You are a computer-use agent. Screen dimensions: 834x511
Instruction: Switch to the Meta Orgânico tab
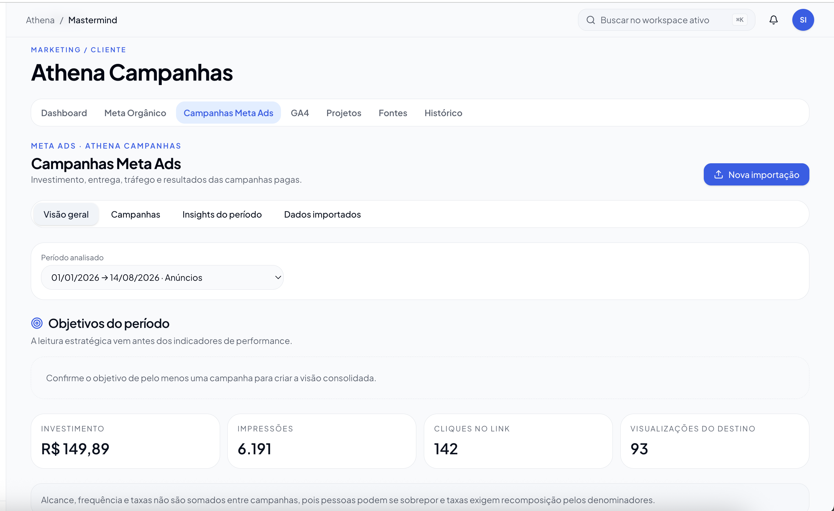[x=135, y=113]
